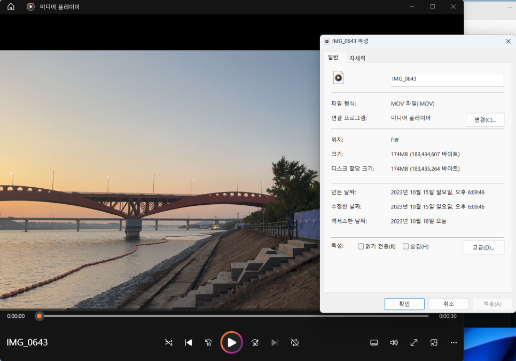Click the 변경(C)... button
Viewport: 516px width, 361px height.
tap(484, 120)
